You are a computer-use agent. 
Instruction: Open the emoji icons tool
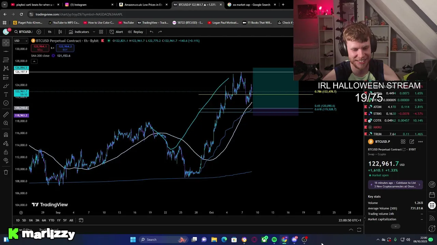tap(6, 103)
